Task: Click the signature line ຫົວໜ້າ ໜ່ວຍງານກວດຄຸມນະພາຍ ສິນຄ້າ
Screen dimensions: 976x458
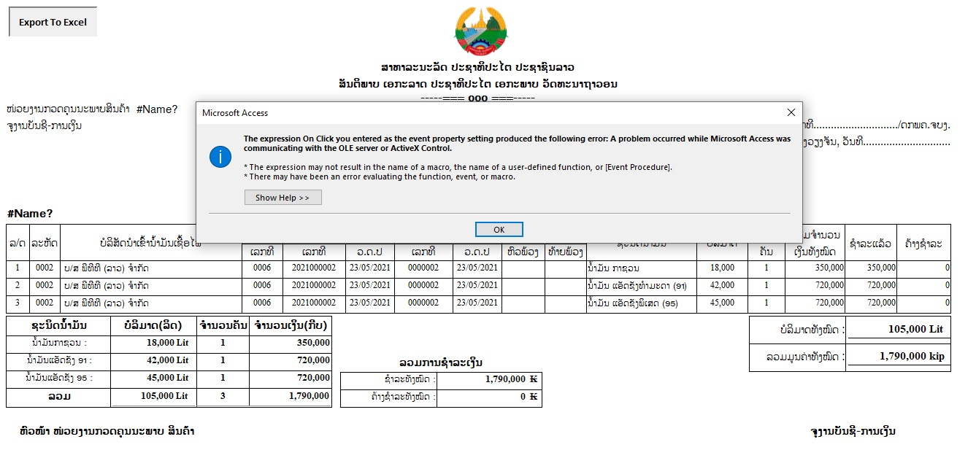Action: click(107, 432)
